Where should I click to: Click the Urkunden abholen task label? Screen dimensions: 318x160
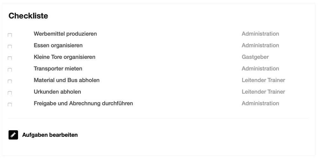pyautogui.click(x=57, y=92)
